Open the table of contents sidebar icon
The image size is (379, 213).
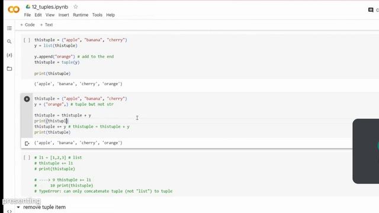pyautogui.click(x=9, y=28)
